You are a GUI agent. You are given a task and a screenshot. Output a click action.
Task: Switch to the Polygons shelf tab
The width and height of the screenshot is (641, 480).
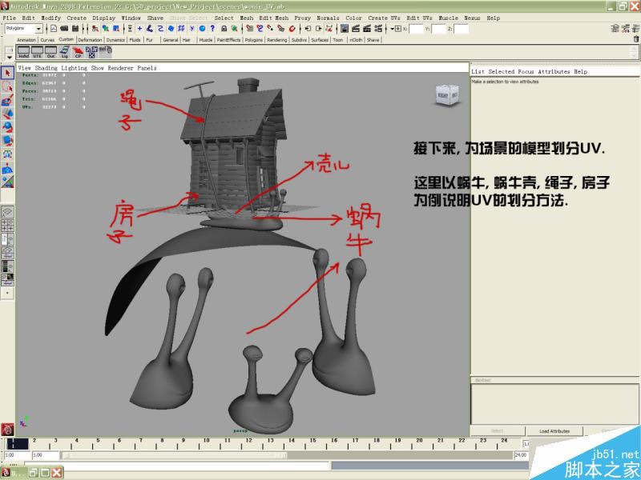click(253, 40)
